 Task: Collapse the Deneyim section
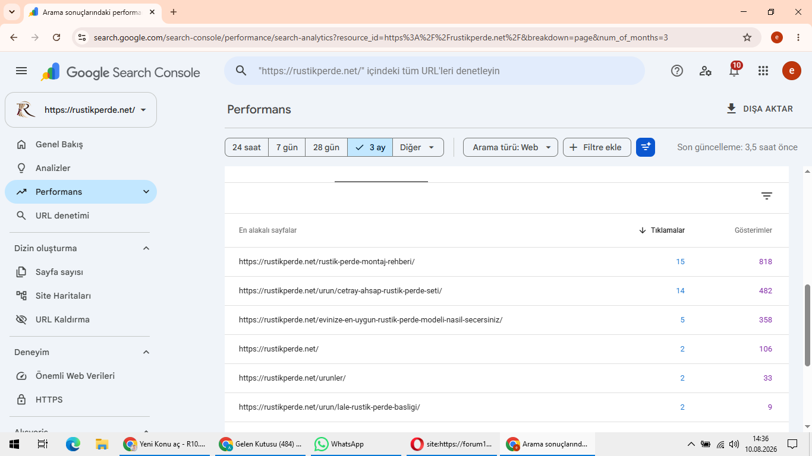146,352
